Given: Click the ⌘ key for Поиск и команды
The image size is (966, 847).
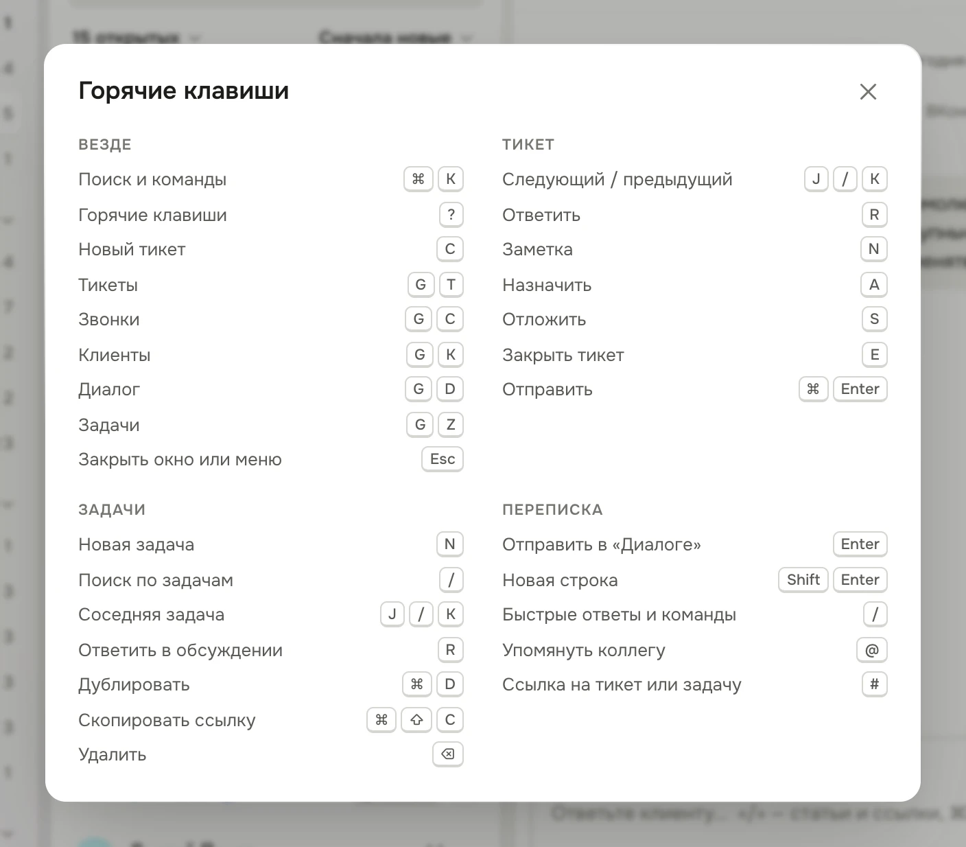Looking at the screenshot, I should click(x=419, y=179).
